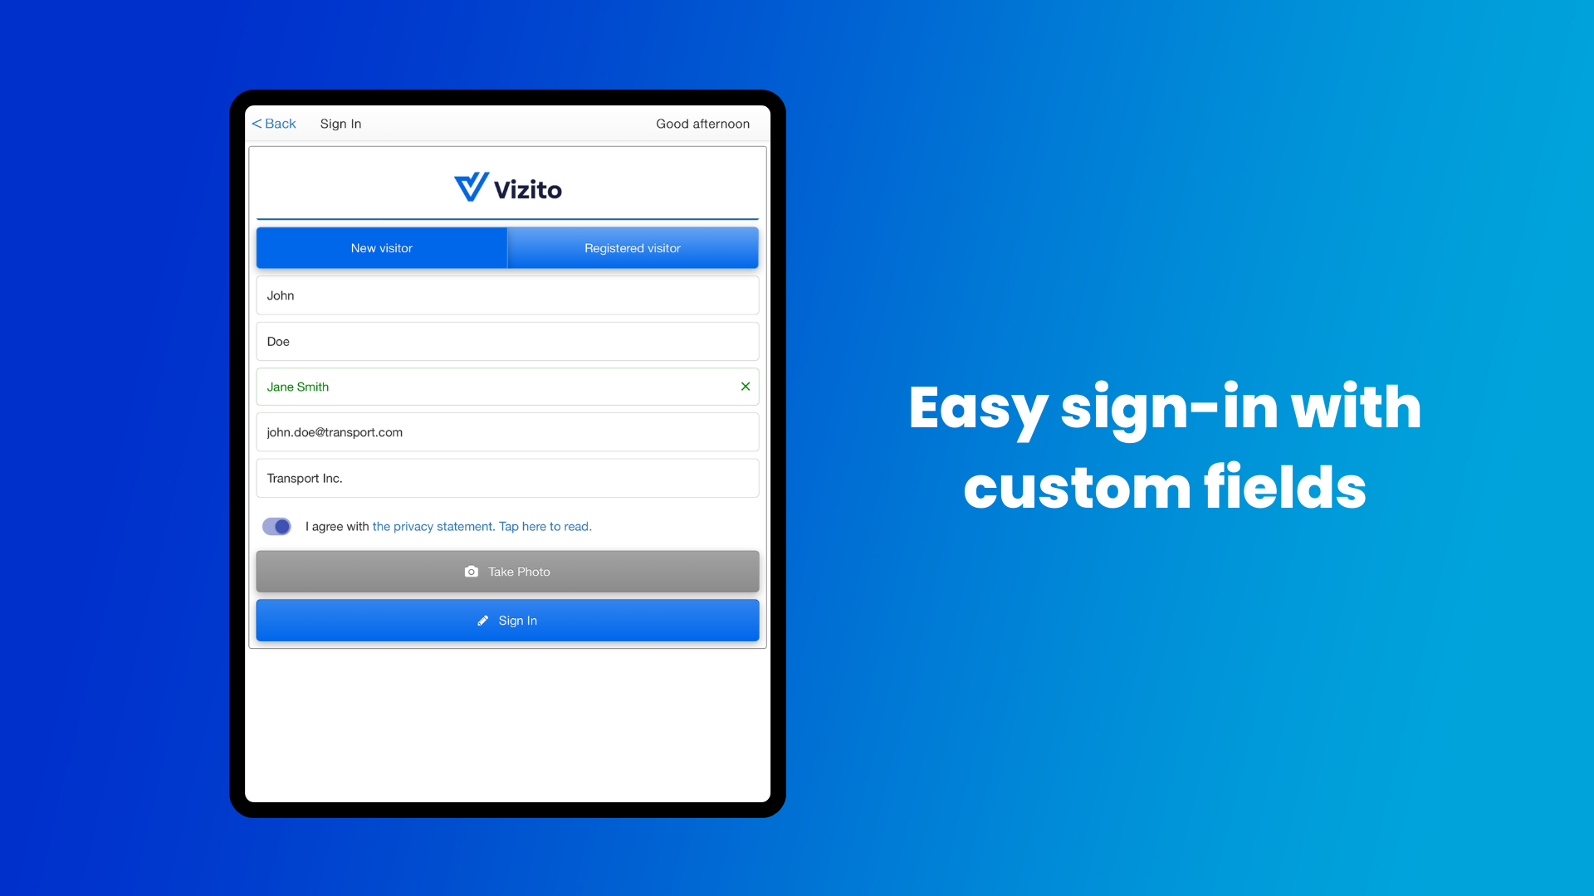Select the Registered visitor tab
The width and height of the screenshot is (1594, 896).
pyautogui.click(x=632, y=247)
